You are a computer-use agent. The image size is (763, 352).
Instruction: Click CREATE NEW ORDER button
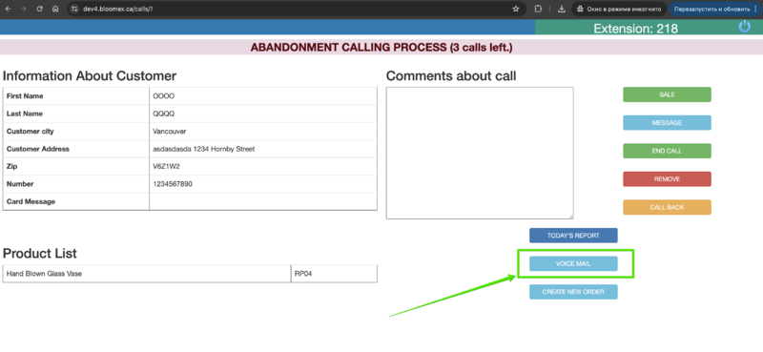coord(573,292)
